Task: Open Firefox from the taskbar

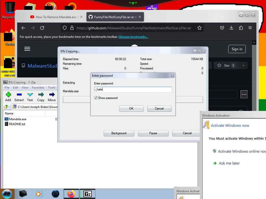Action: [71, 194]
